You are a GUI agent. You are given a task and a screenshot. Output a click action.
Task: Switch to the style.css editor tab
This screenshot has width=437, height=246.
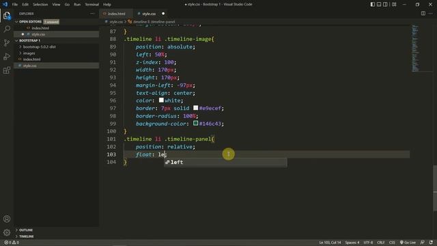(x=149, y=14)
